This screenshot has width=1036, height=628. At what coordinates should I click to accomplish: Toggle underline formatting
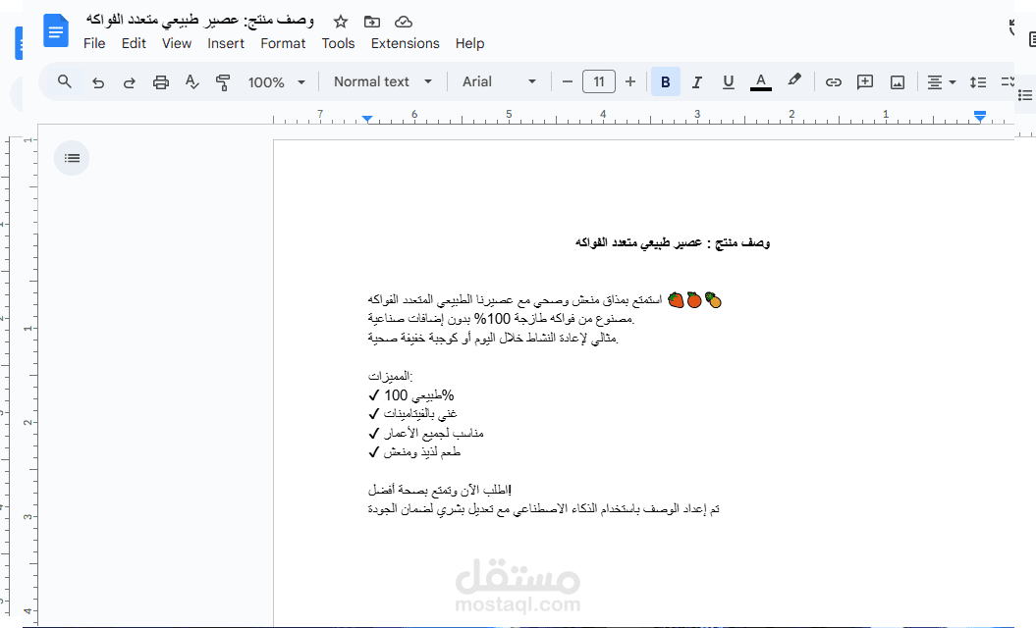[728, 81]
